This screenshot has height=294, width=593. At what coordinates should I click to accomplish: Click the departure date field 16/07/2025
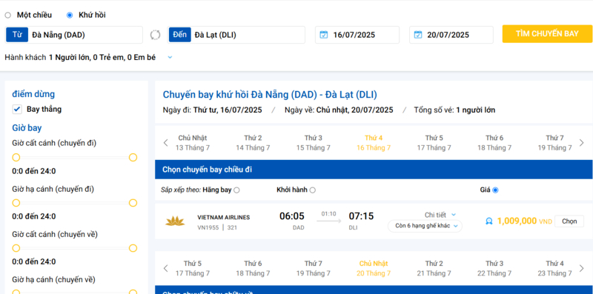[x=357, y=35]
